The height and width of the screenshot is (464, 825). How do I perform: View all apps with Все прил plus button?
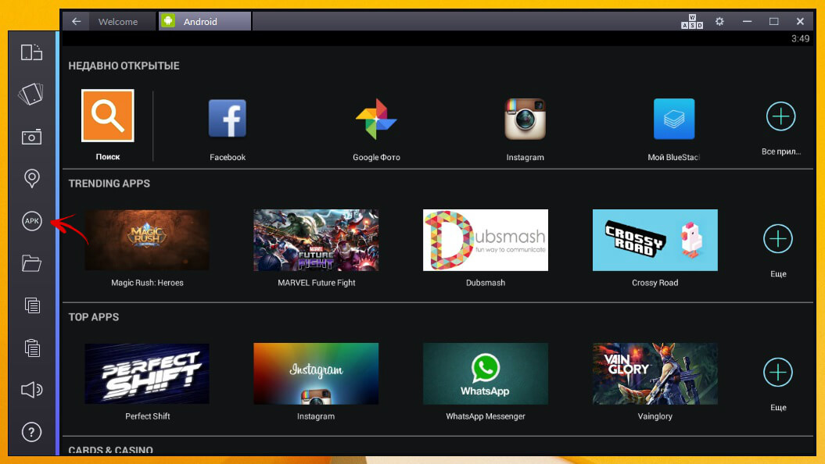tap(780, 116)
